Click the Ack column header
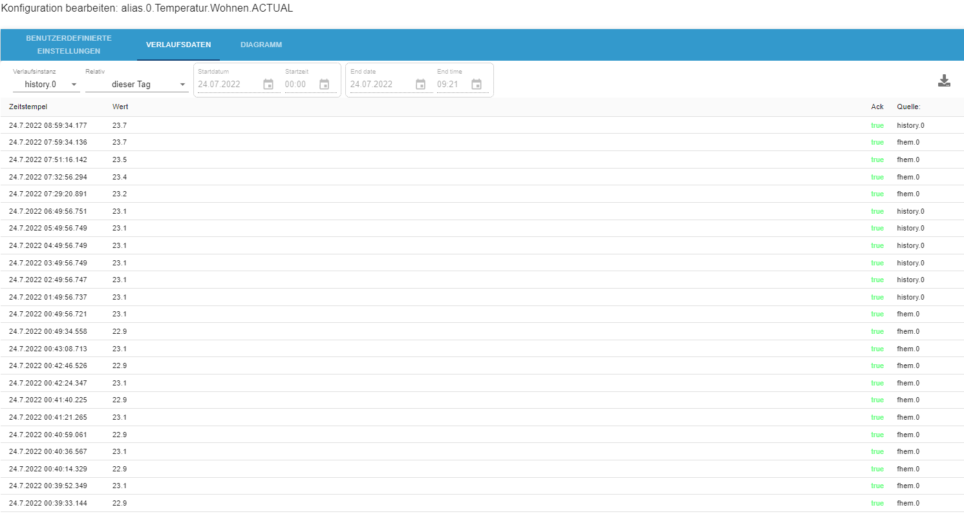Image resolution: width=964 pixels, height=514 pixels. [877, 107]
